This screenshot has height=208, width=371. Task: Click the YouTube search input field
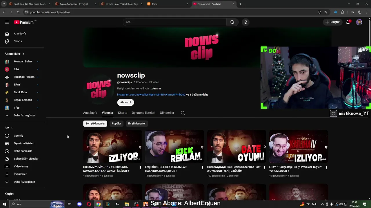[175, 22]
